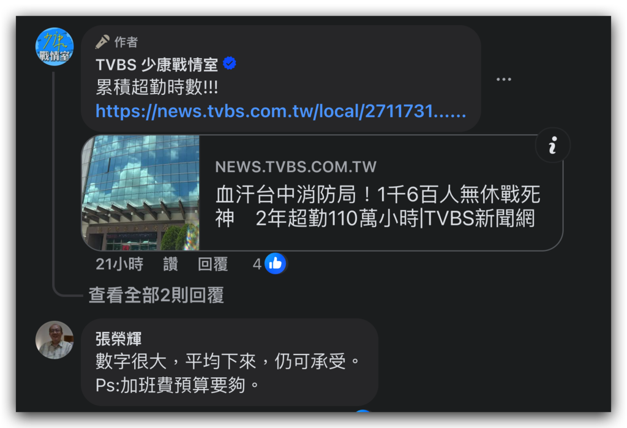Open the three-dot comment options menu
627x428 pixels.
point(503,79)
